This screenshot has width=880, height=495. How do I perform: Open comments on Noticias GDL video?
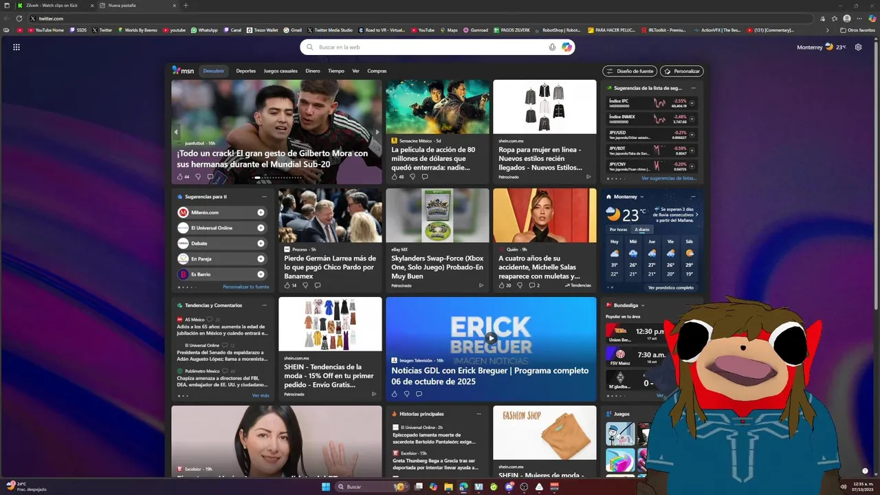(x=419, y=394)
